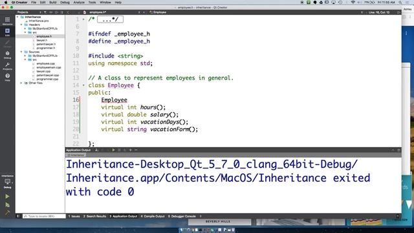Open the Apple menu
414x233 pixels.
[x=6, y=3]
